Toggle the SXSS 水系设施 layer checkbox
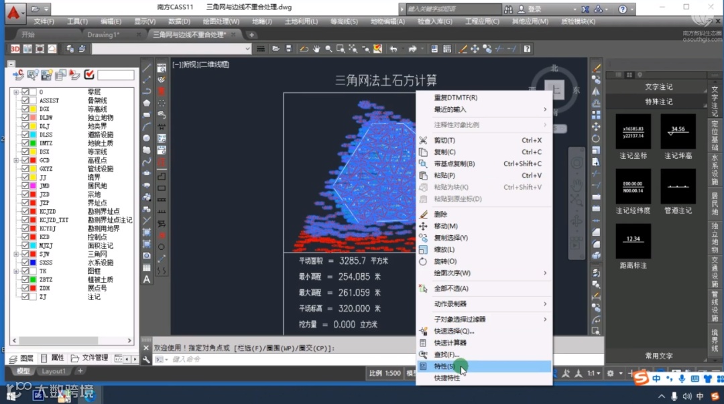 click(25, 262)
